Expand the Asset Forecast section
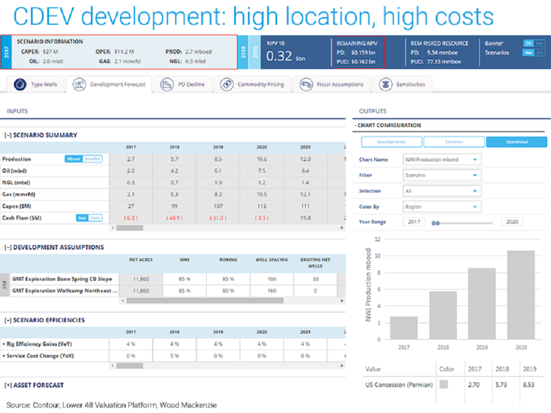 coord(8,385)
